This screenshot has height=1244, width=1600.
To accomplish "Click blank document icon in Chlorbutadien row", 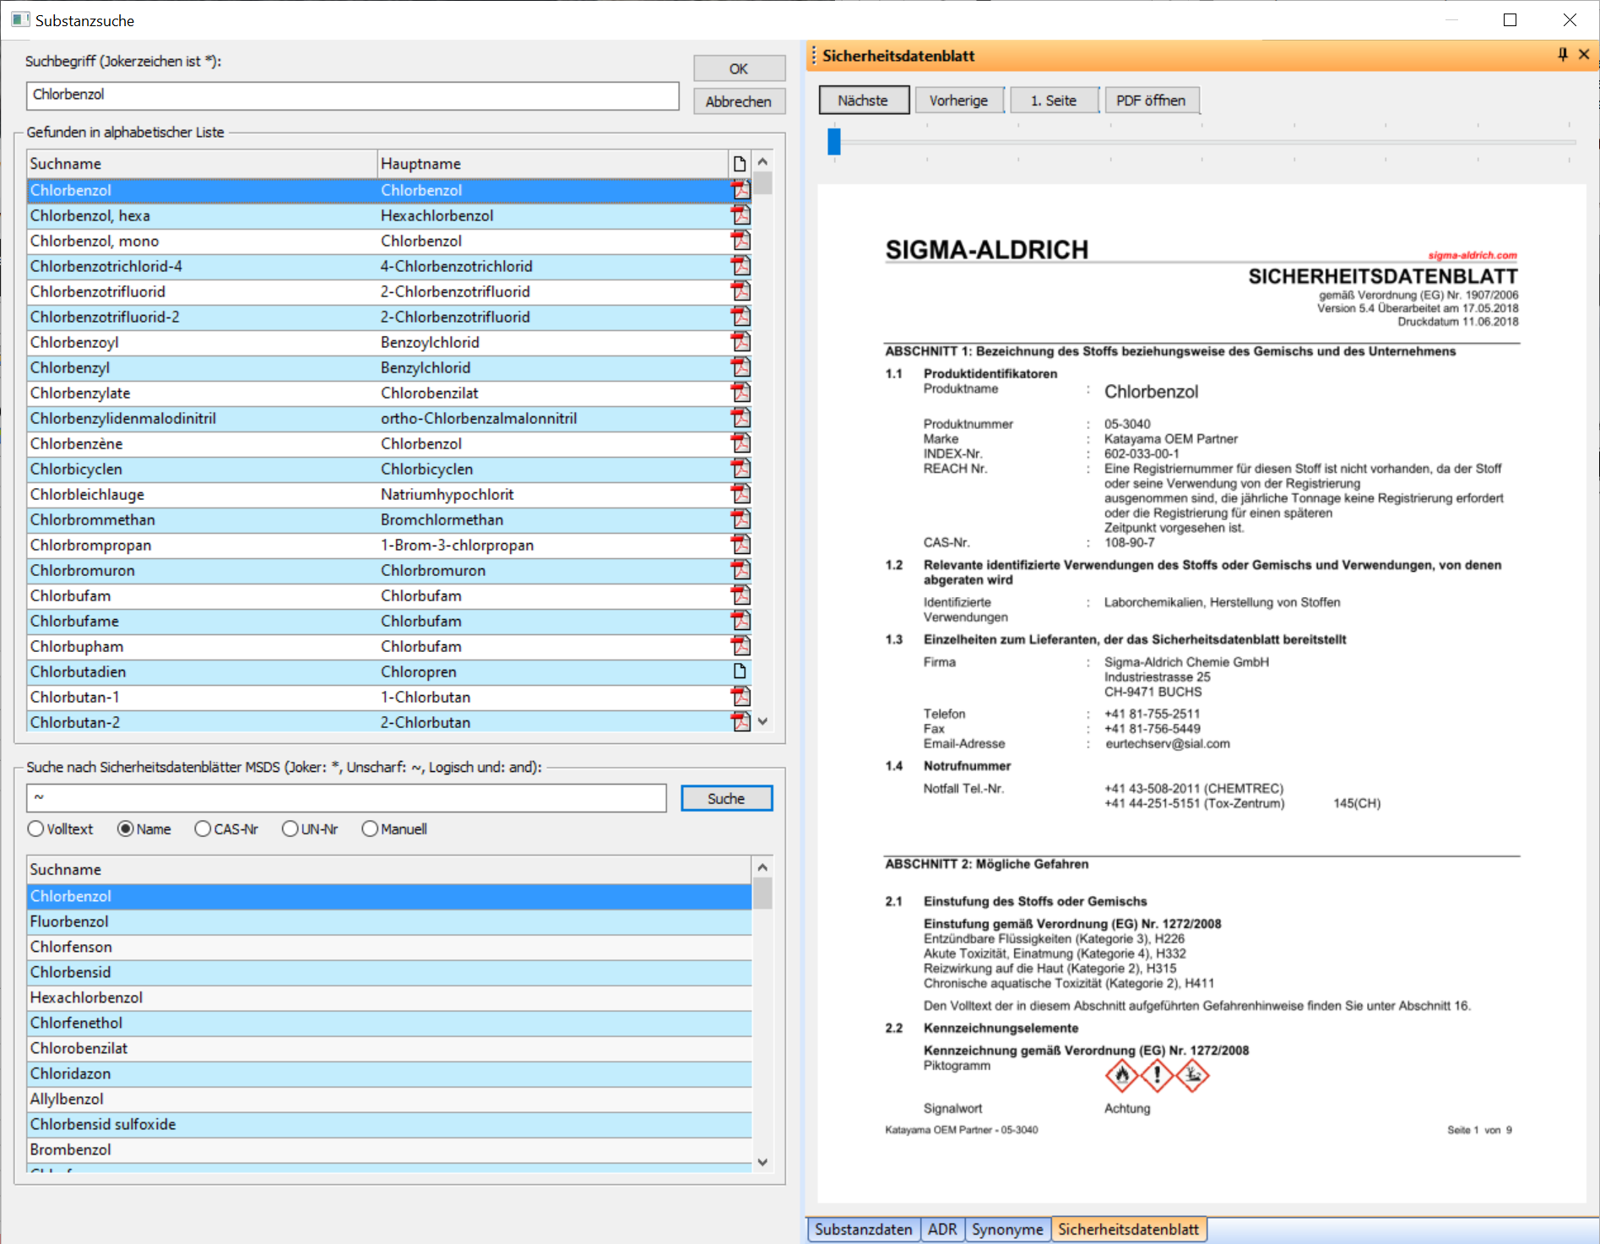I will click(740, 671).
